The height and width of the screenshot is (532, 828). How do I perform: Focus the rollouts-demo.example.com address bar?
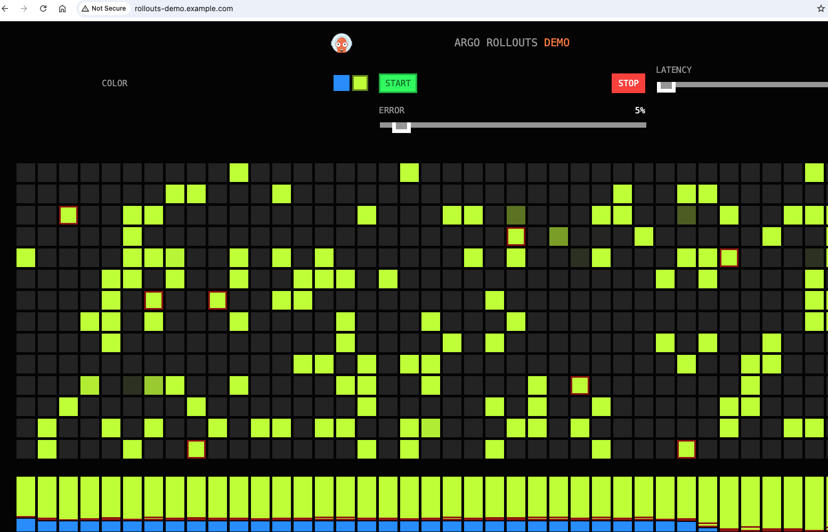point(184,9)
